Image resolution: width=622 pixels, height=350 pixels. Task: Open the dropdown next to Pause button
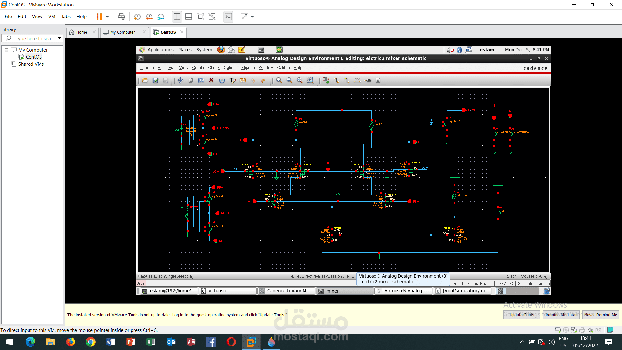pyautogui.click(x=107, y=17)
